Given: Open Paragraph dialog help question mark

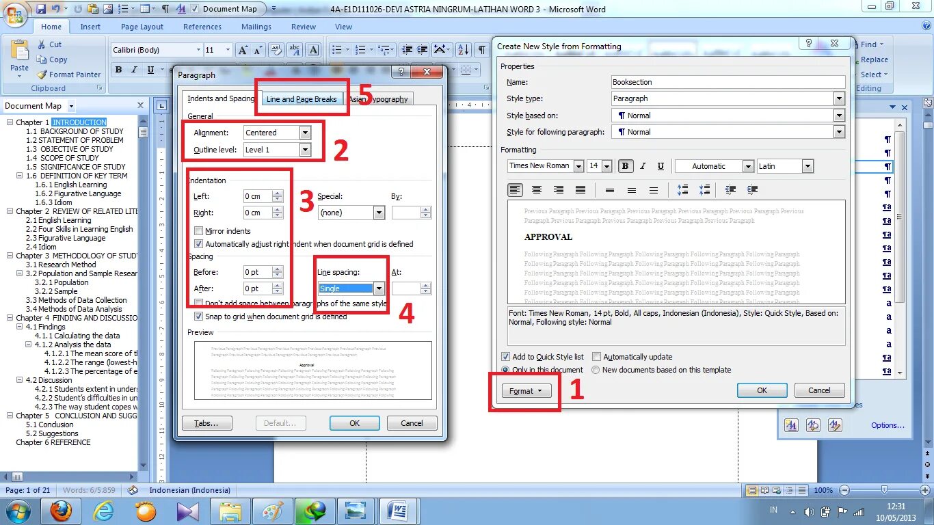Looking at the screenshot, I should pyautogui.click(x=401, y=72).
